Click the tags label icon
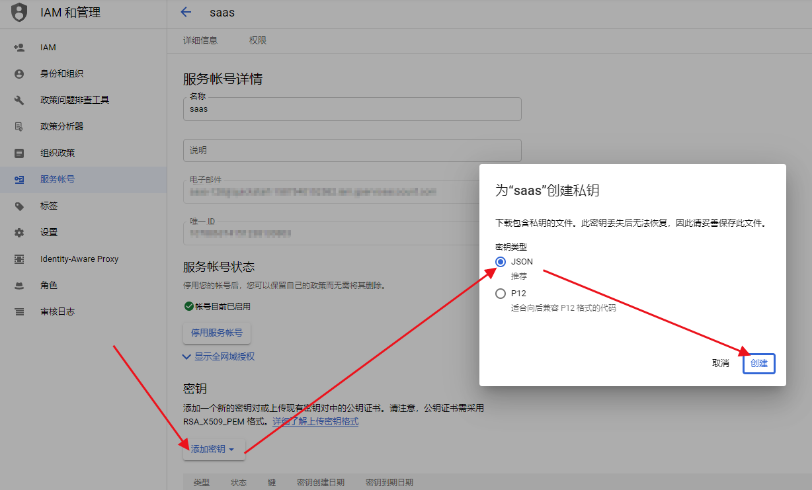812x490 pixels. (x=19, y=206)
